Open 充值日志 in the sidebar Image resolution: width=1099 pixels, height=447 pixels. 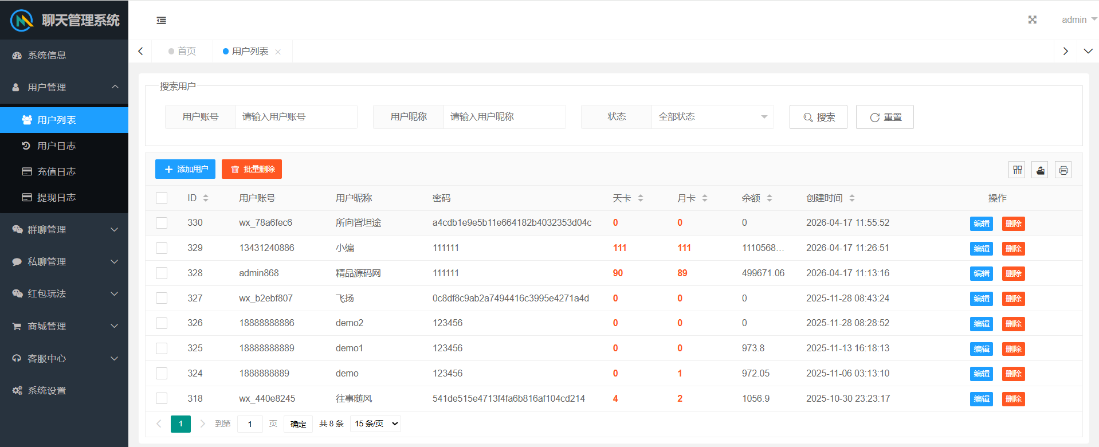[x=56, y=171]
